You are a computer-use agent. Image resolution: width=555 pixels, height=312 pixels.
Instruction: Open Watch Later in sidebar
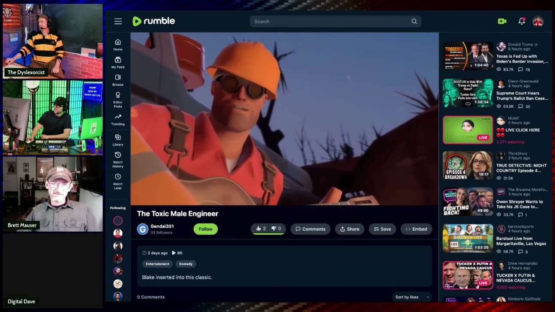pos(118,182)
